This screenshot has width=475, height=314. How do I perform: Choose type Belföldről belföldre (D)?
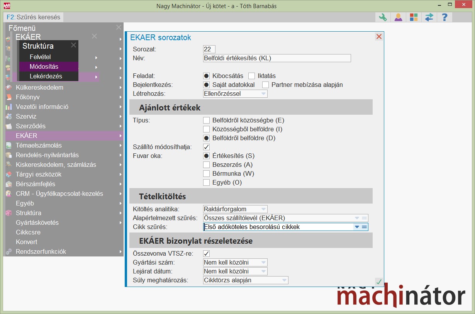[x=207, y=138]
